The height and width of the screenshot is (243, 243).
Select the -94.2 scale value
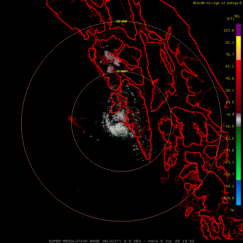tap(229, 186)
